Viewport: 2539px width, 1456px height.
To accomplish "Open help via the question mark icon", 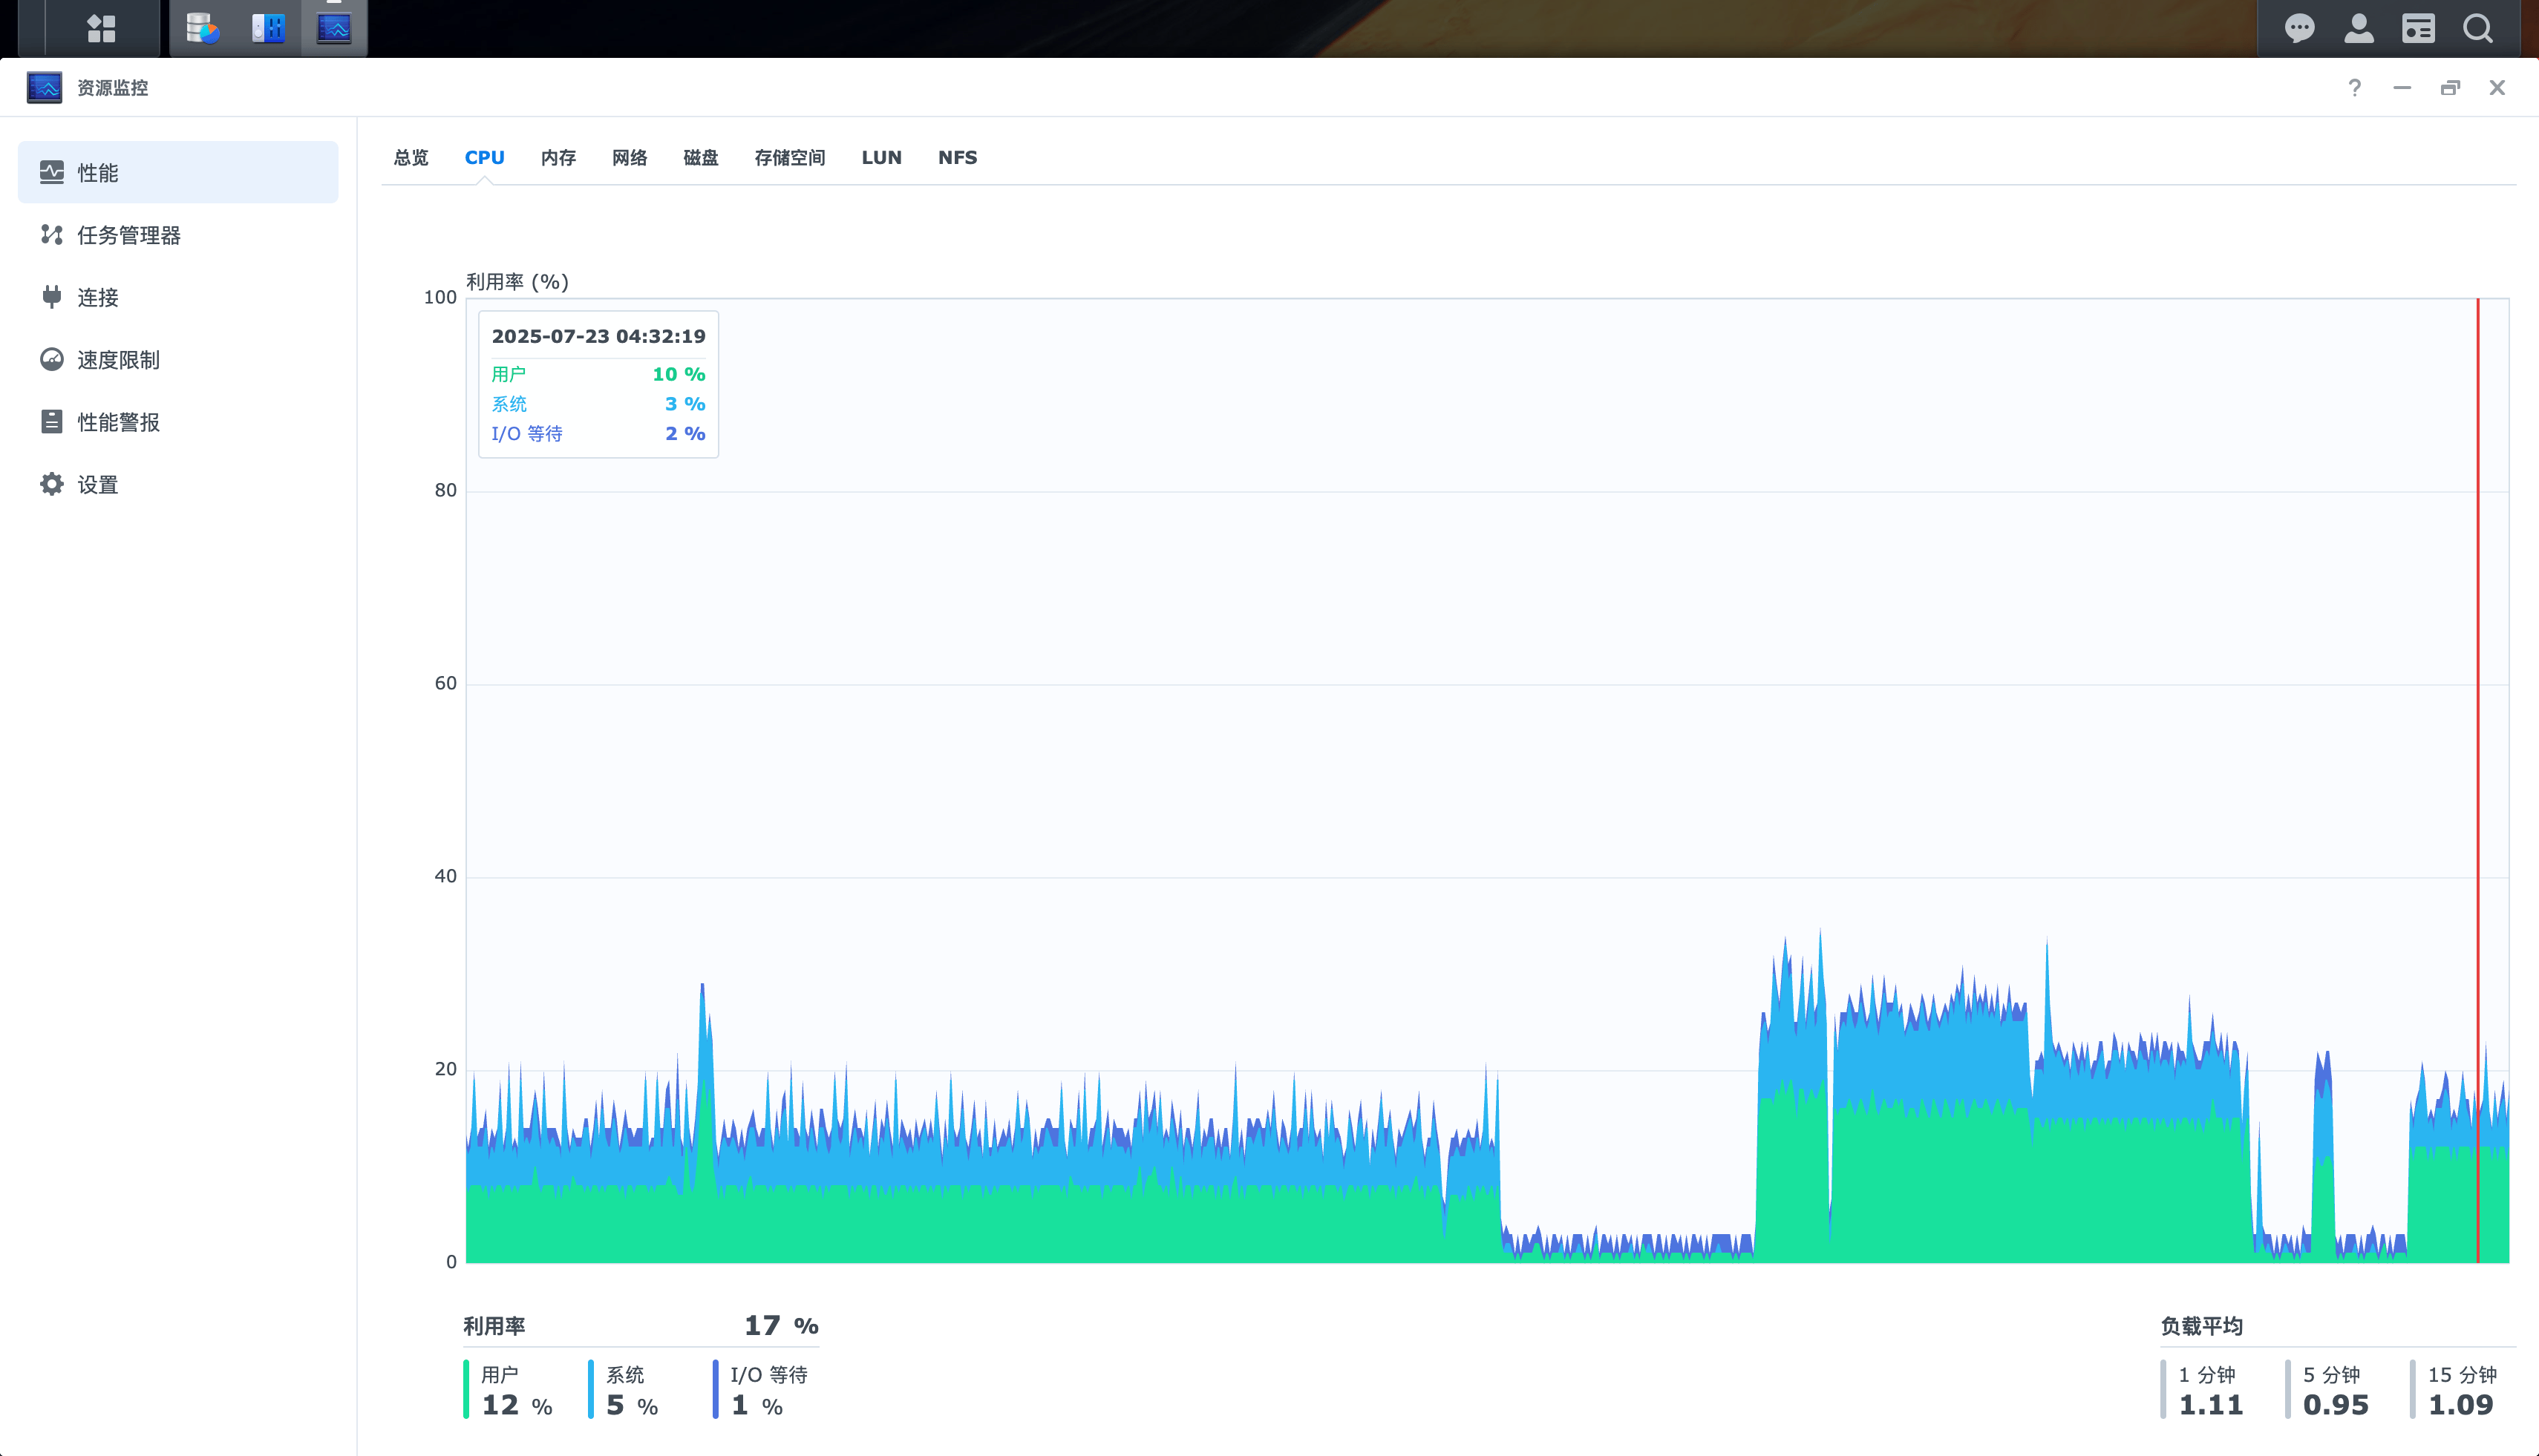I will (x=2355, y=88).
